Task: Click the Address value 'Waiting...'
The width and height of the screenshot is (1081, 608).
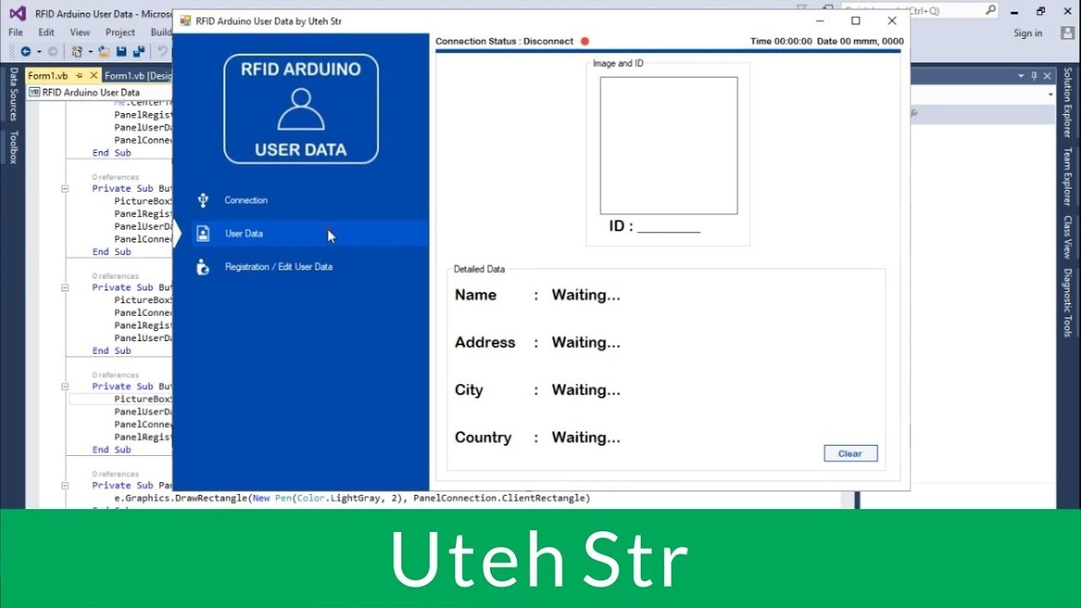Action: point(586,342)
